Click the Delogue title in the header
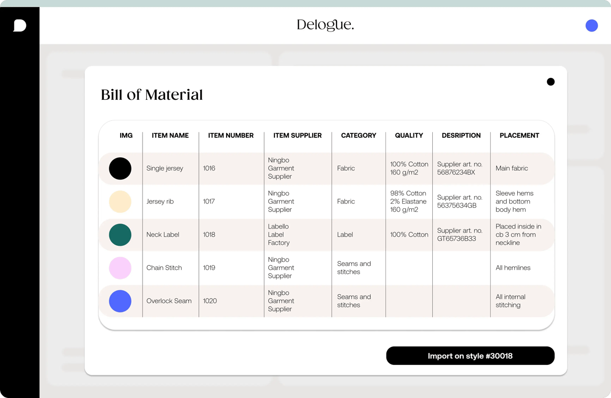This screenshot has height=398, width=611. pyautogui.click(x=325, y=25)
